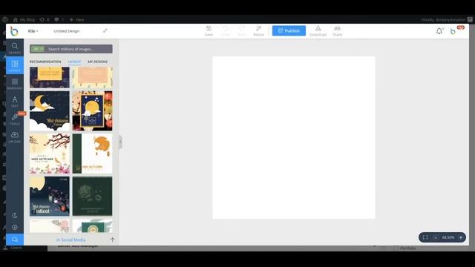475x267 pixels.
Task: Choose dark blue Mid Autumn Festival layout
Action: (x=50, y=196)
